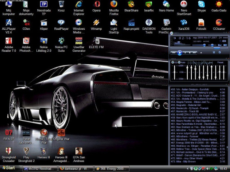Click the equalizer preamp slider
The width and height of the screenshot is (230, 172).
[174, 72]
